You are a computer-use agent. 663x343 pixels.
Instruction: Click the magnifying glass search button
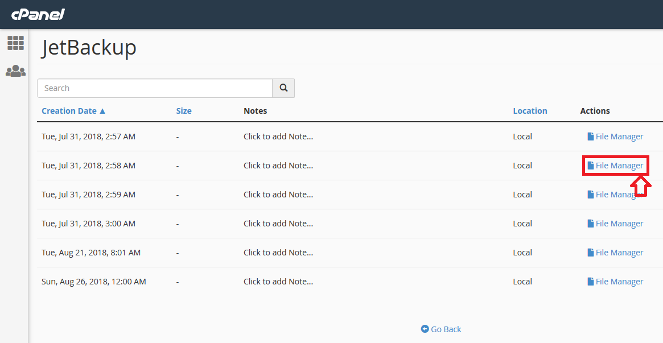(x=283, y=88)
